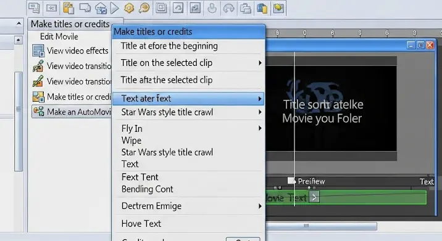The height and width of the screenshot is (241, 442).
Task: Click the Make an AutoMovie icon
Action: [39, 112]
